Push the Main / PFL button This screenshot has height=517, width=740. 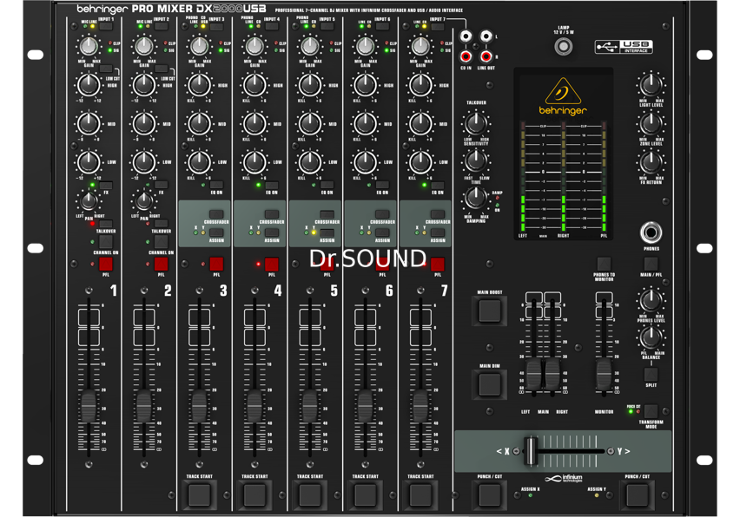pos(651,264)
